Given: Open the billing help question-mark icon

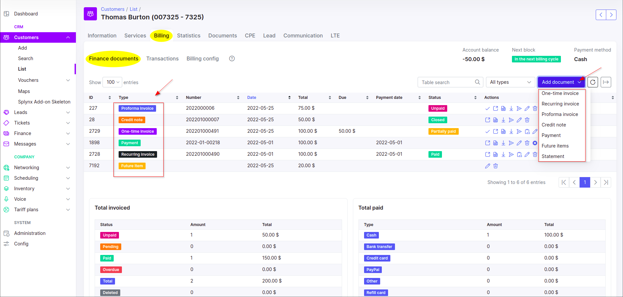Looking at the screenshot, I should [232, 58].
